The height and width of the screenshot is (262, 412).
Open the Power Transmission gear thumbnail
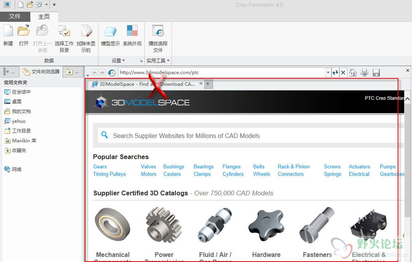tap(164, 225)
